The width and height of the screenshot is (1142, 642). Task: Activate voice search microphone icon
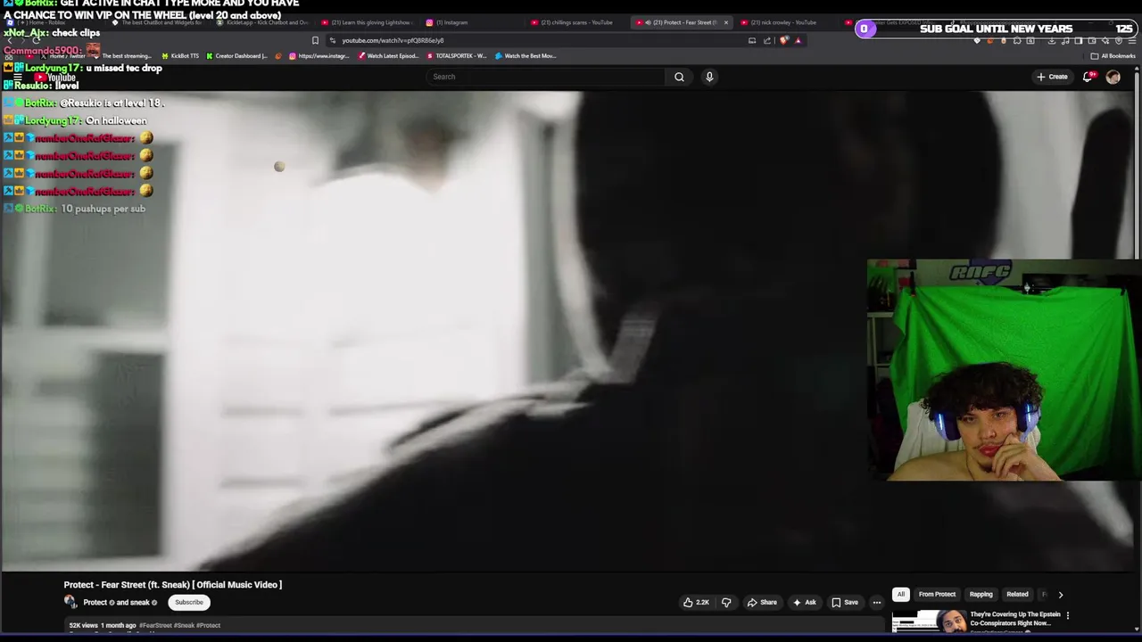pyautogui.click(x=709, y=77)
